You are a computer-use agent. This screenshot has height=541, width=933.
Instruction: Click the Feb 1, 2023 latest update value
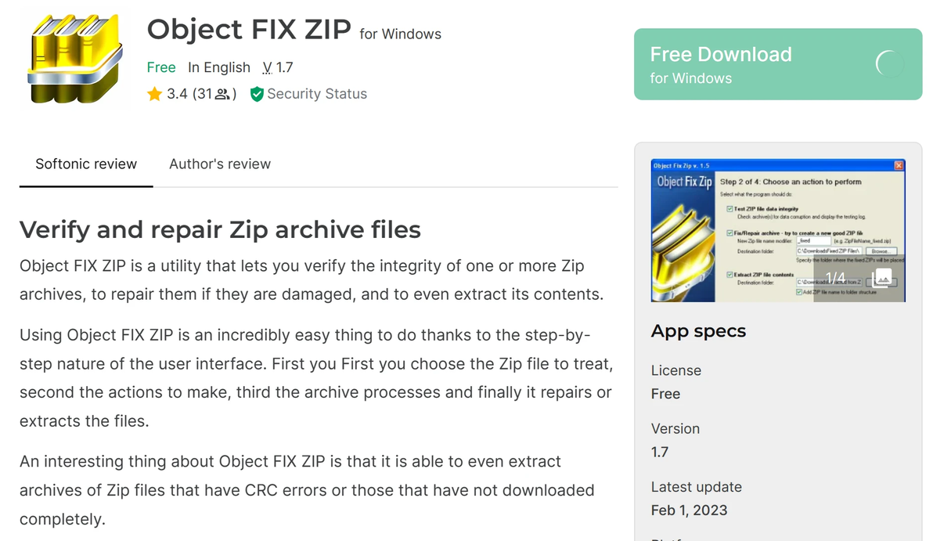pos(690,510)
